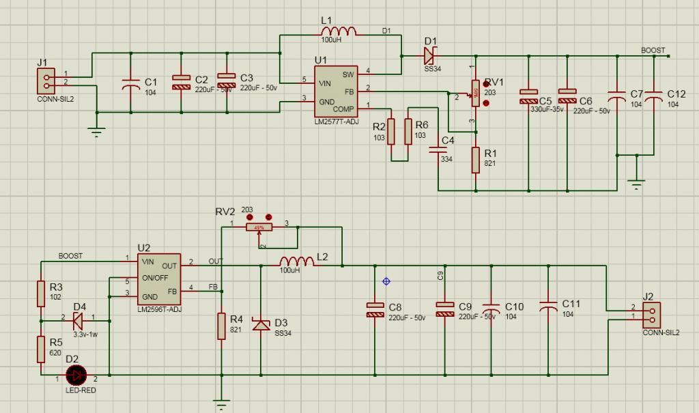The image size is (699, 413).
Task: Click the 'ON/OFF' pin label on U2
Action: pyautogui.click(x=155, y=278)
